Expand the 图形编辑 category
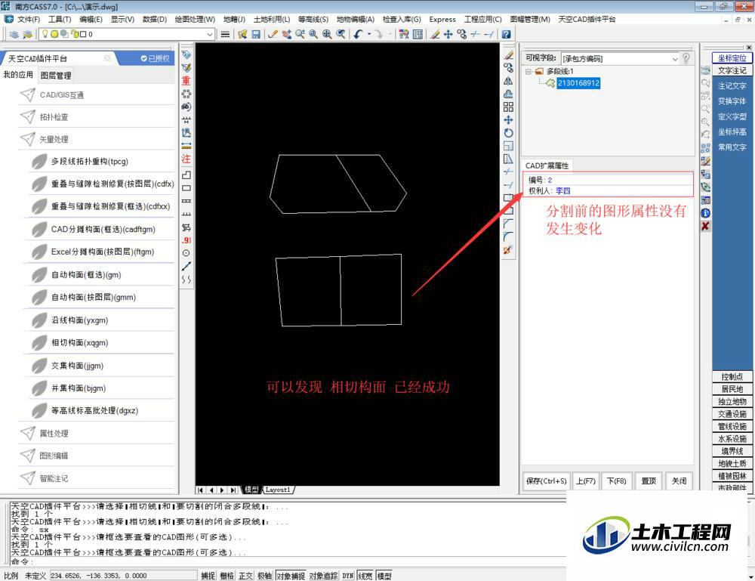The width and height of the screenshot is (755, 581). [x=97, y=456]
